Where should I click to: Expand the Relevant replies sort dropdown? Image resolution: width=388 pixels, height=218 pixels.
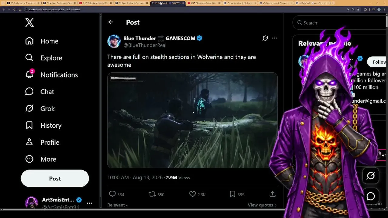(118, 205)
